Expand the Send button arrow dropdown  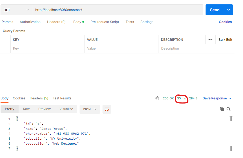click(229, 10)
